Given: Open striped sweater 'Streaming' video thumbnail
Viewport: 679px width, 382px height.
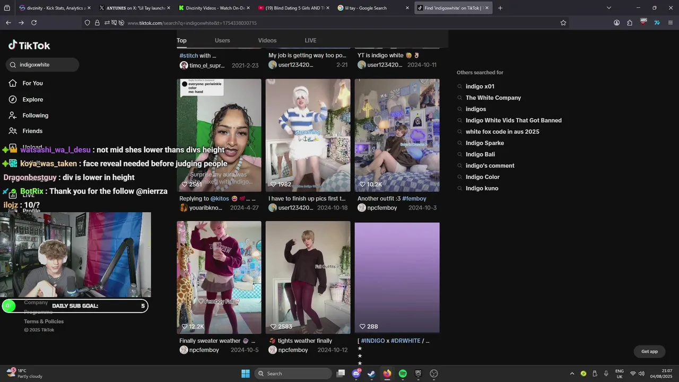Looking at the screenshot, I should pyautogui.click(x=308, y=135).
